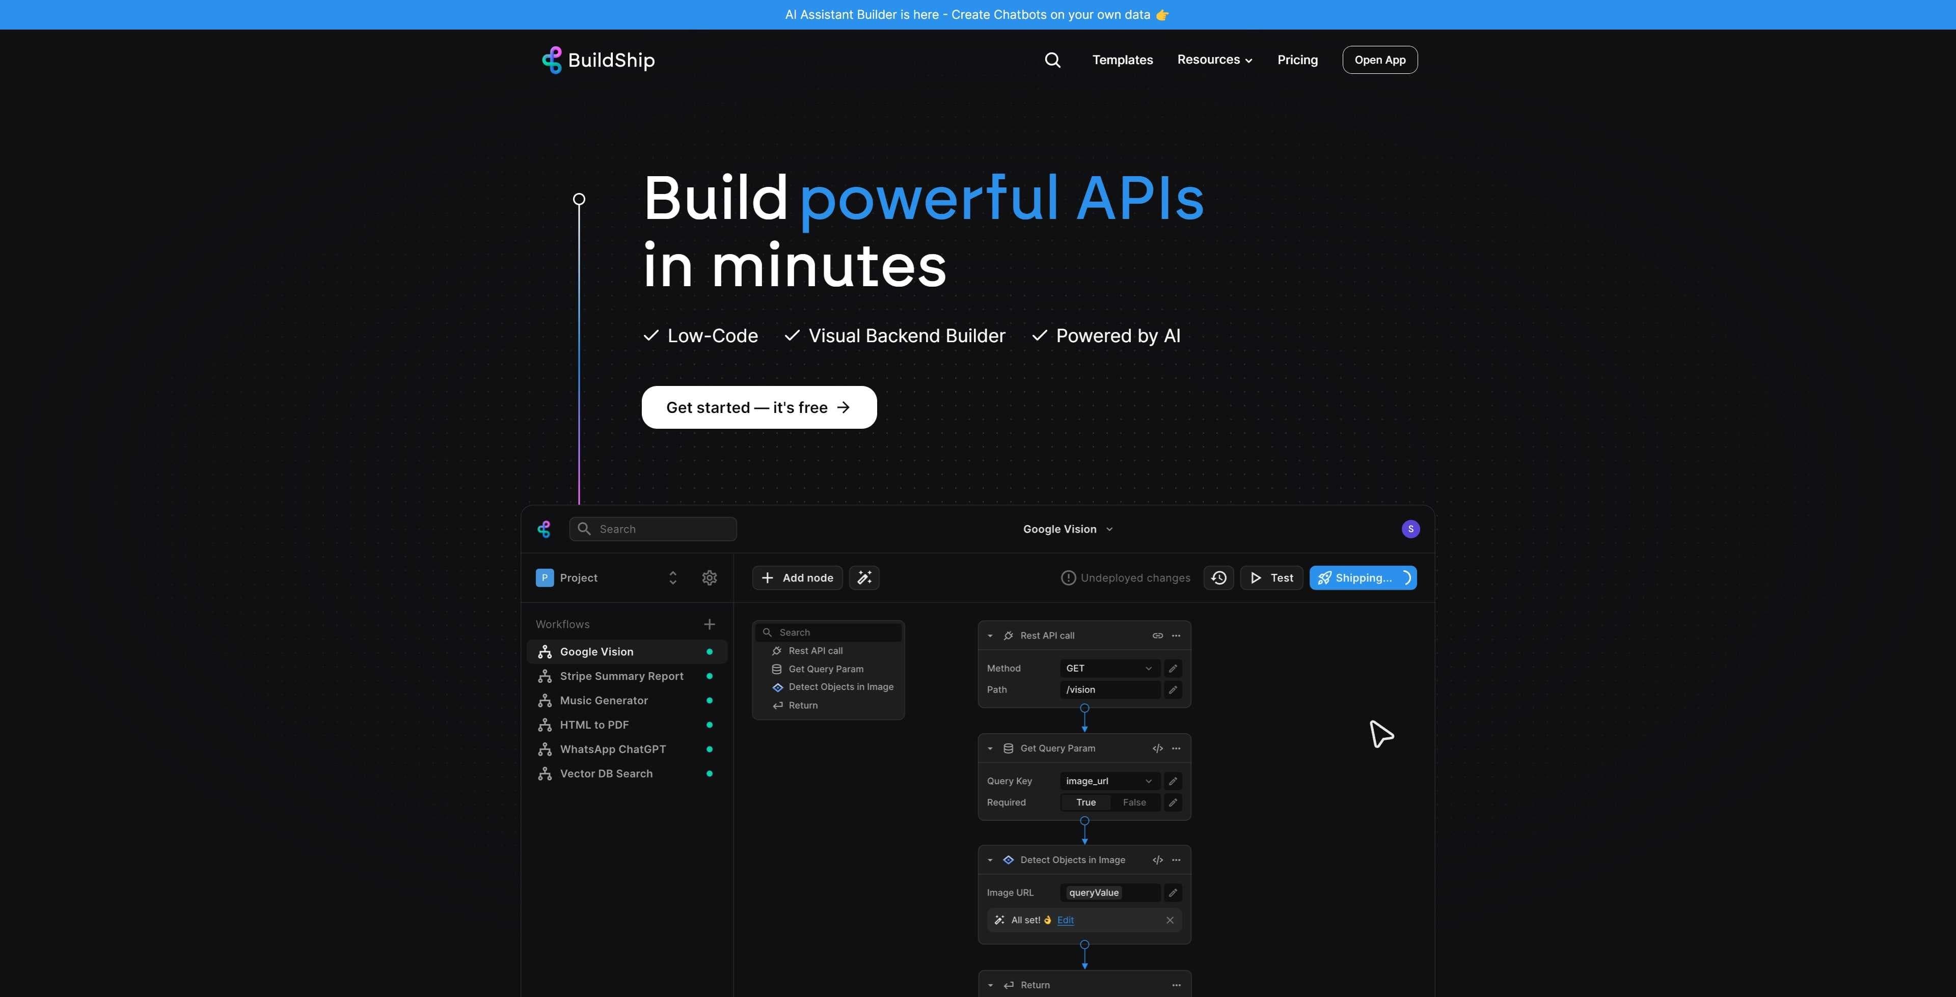This screenshot has width=1956, height=997.
Task: Open the BuildShip search icon in navbar
Action: coord(1052,59)
